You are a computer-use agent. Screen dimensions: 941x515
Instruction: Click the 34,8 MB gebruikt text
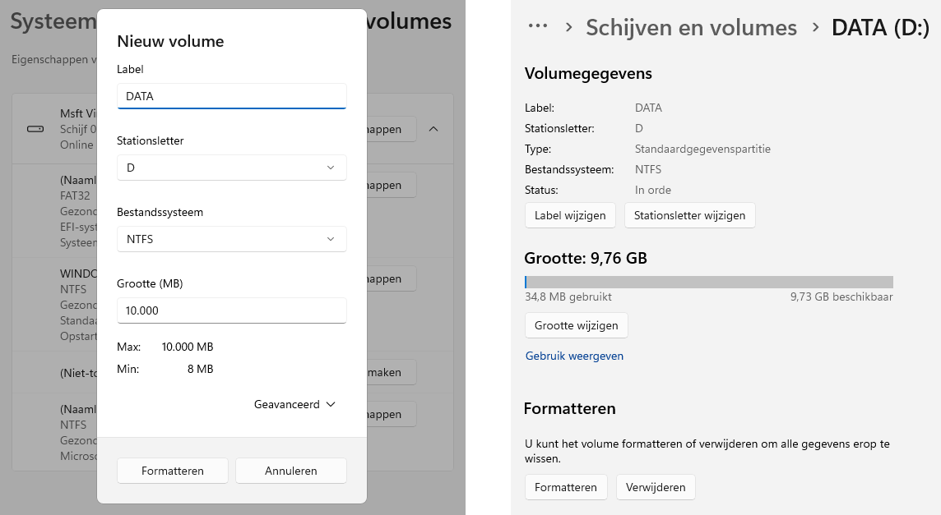click(568, 297)
